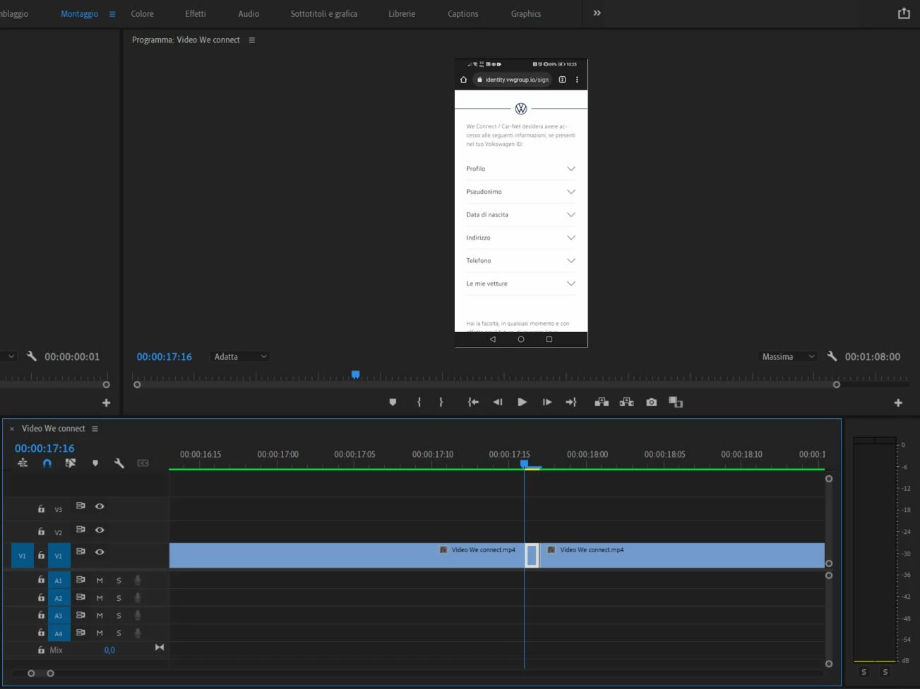The height and width of the screenshot is (689, 920).
Task: Hide track V1 output eye
Action: pyautogui.click(x=100, y=552)
